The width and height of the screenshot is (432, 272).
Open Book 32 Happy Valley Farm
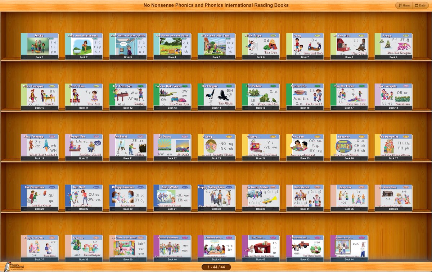point(217,198)
